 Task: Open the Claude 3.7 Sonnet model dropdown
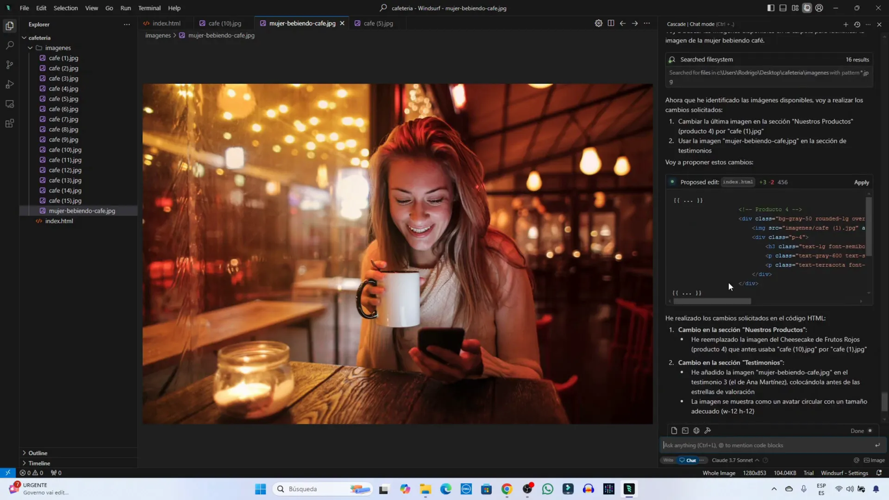tap(735, 460)
